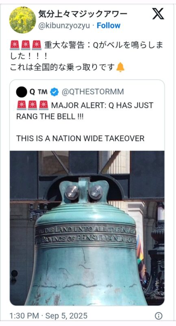Click the black circular Q TM avatar
The width and height of the screenshot is (176, 326).
pos(22,92)
